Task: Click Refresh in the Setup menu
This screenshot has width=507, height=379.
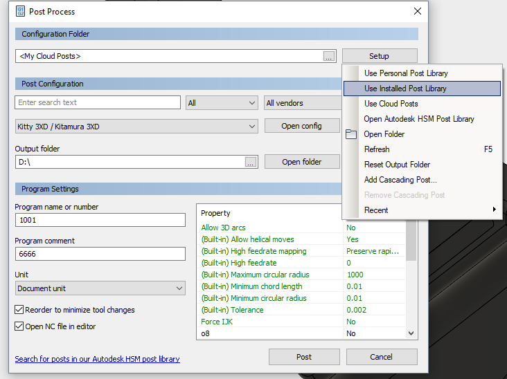Action: click(x=422, y=149)
